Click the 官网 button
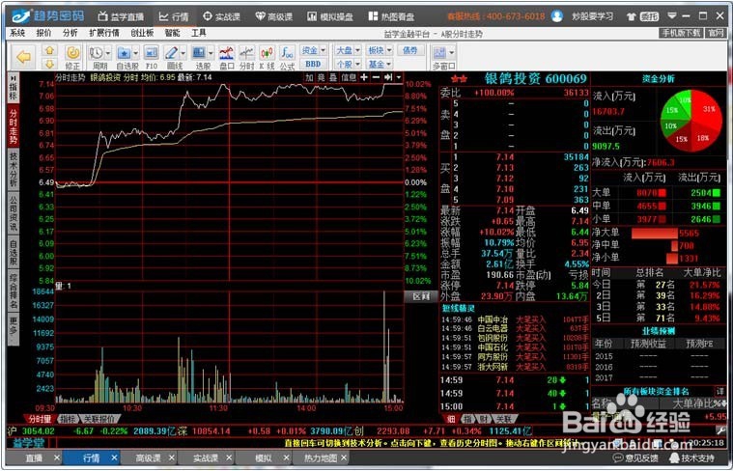Image resolution: width=733 pixels, height=471 pixels. point(716,33)
